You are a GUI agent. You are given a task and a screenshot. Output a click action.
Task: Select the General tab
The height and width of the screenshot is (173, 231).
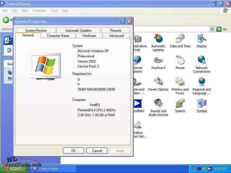point(28,35)
